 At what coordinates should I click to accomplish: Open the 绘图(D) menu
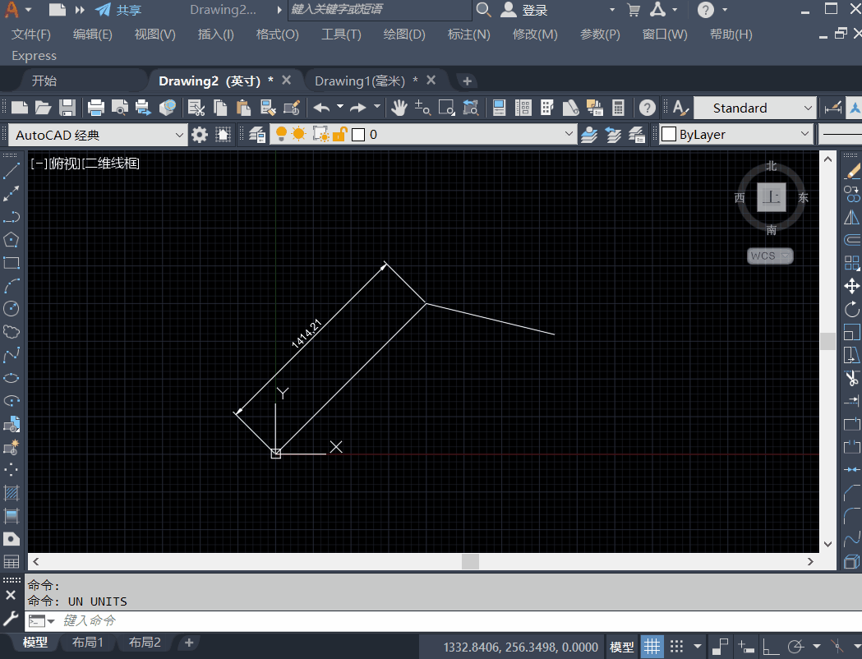pos(404,35)
